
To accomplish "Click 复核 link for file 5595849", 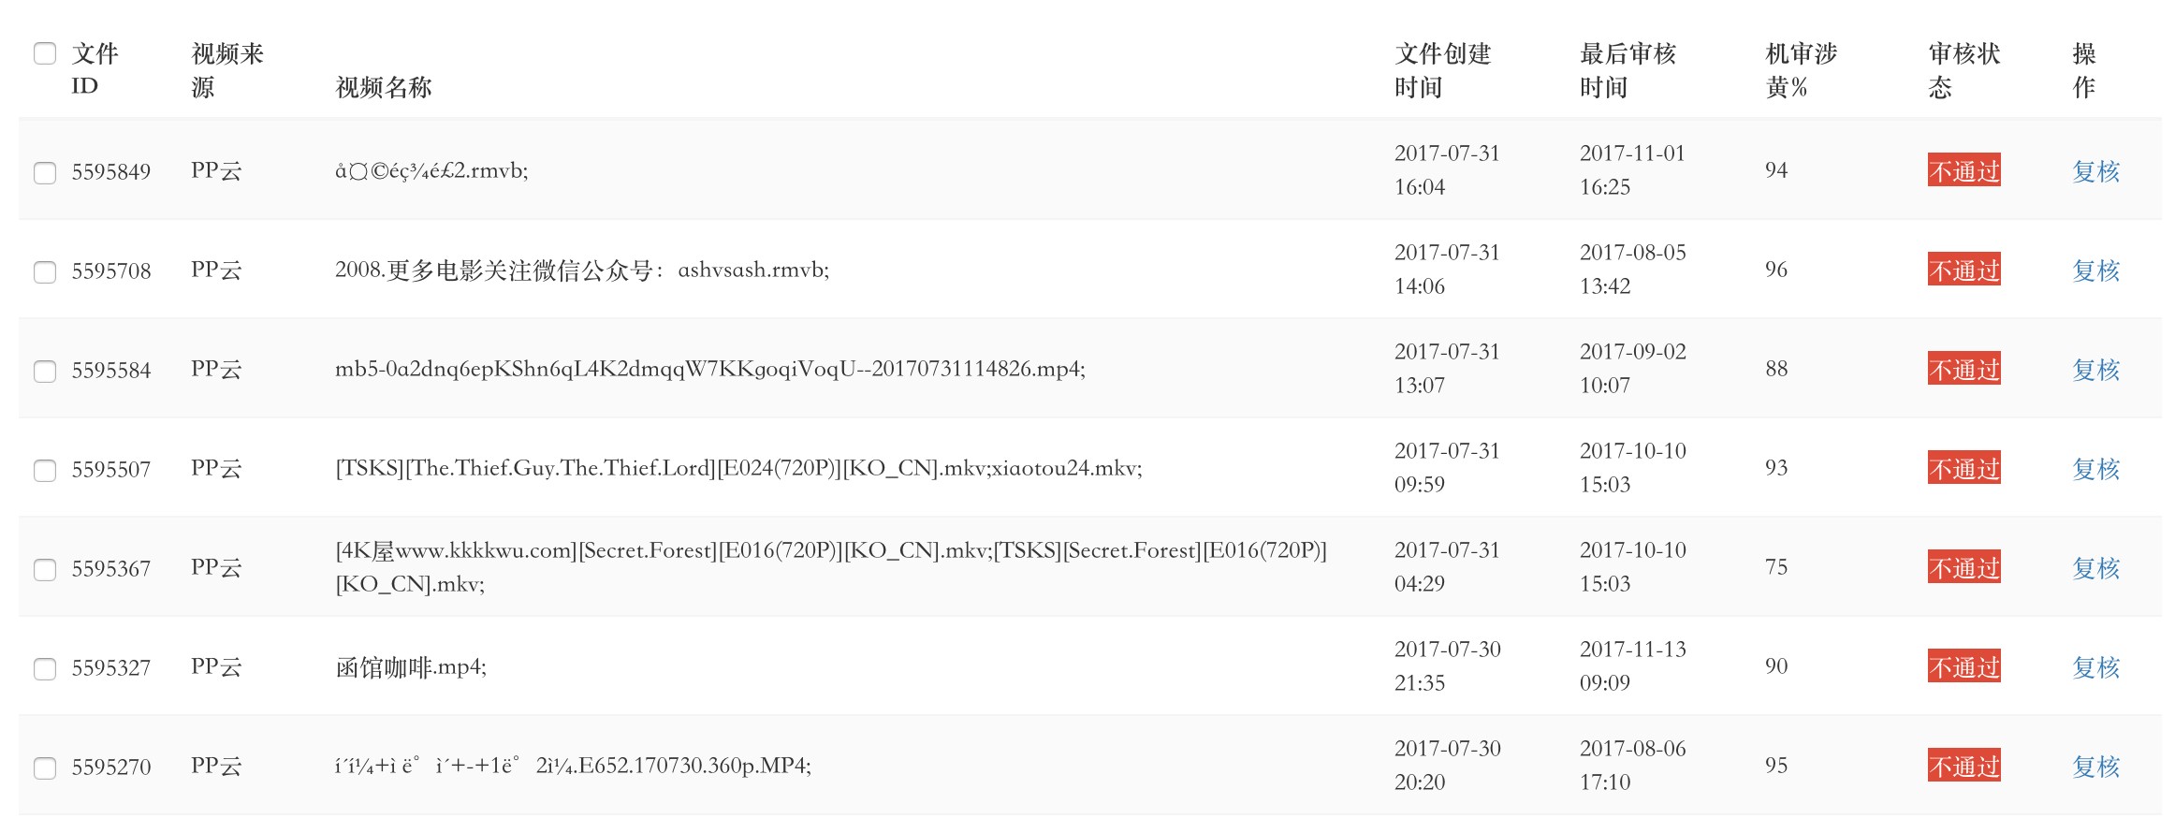I will (x=2095, y=171).
